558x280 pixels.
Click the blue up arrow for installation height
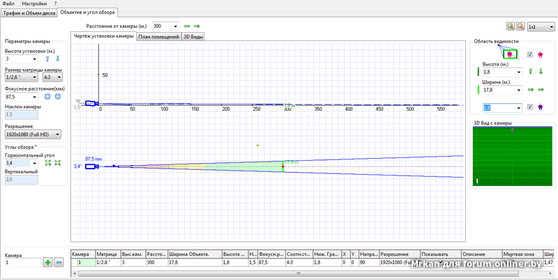(x=47, y=59)
